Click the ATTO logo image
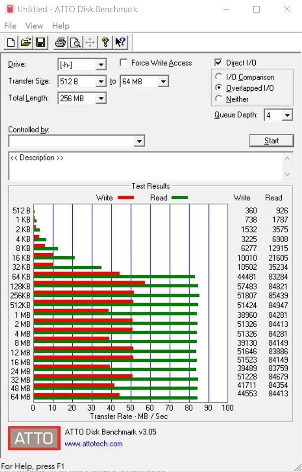The width and height of the screenshot is (302, 472). pos(34,438)
